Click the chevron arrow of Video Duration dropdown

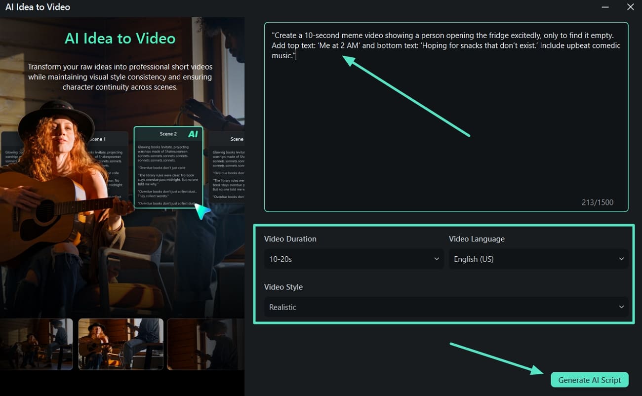[x=437, y=259]
